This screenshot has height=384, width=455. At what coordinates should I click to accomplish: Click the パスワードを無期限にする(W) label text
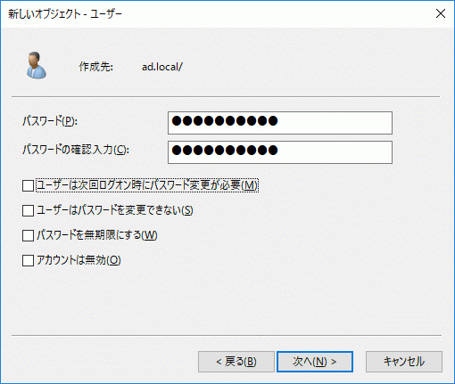coord(97,235)
